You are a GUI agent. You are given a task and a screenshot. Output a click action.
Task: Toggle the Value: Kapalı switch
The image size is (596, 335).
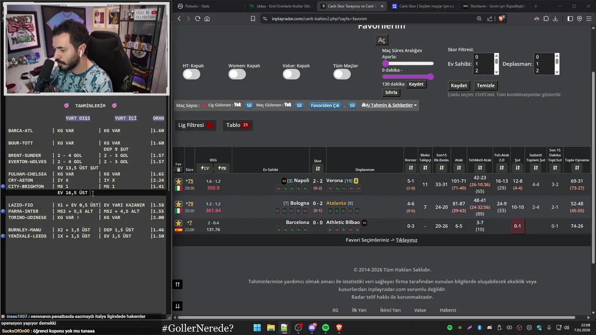(291, 74)
